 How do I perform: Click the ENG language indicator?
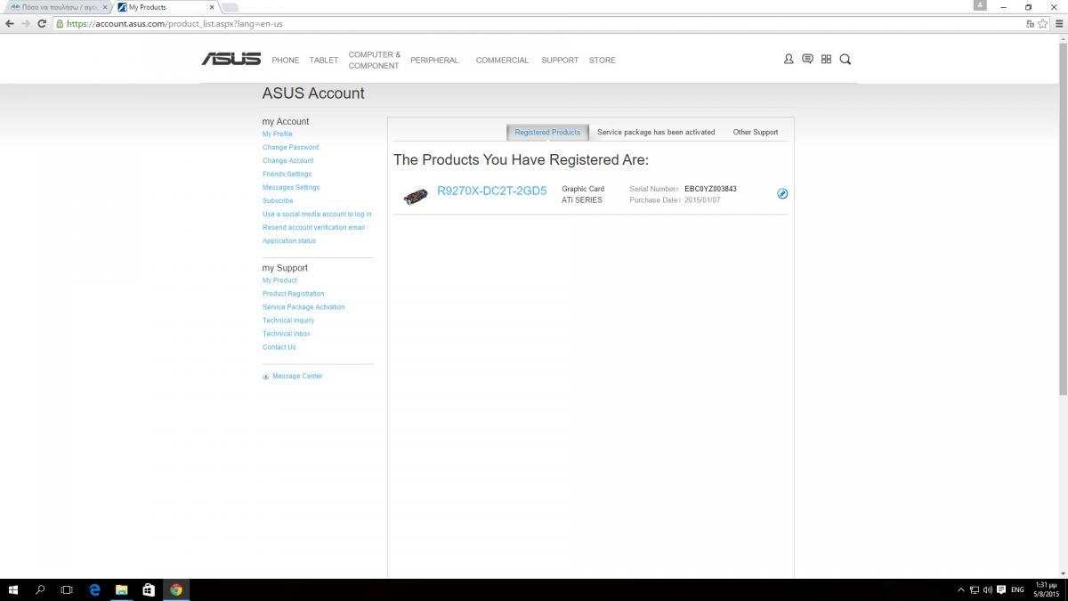pyautogui.click(x=1018, y=589)
